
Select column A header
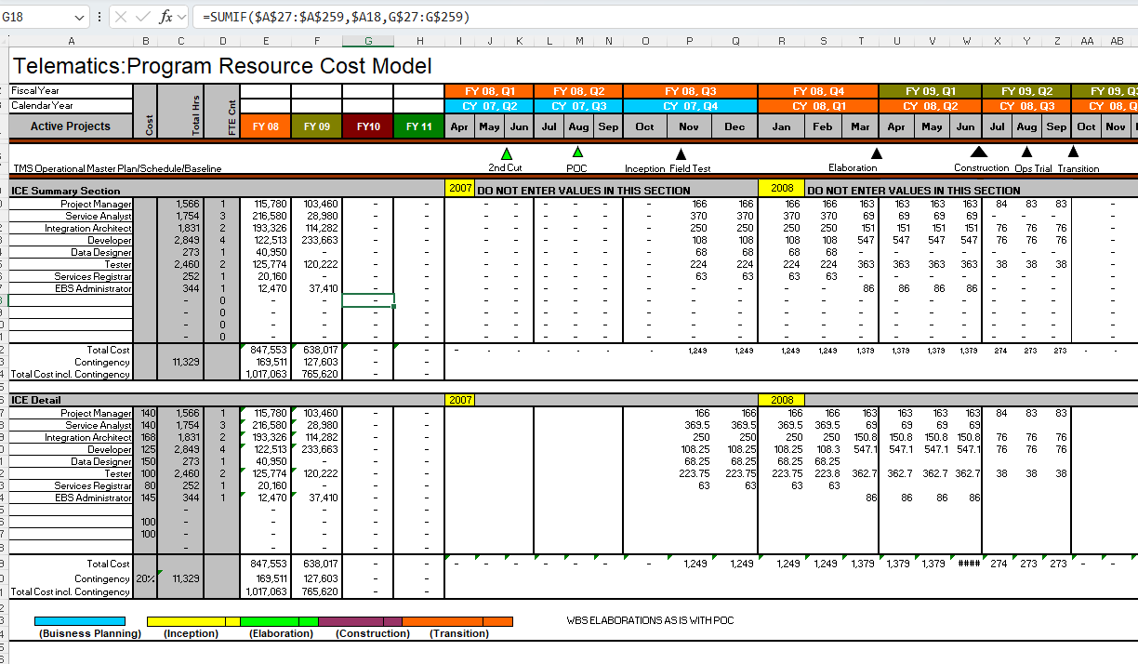[x=72, y=41]
